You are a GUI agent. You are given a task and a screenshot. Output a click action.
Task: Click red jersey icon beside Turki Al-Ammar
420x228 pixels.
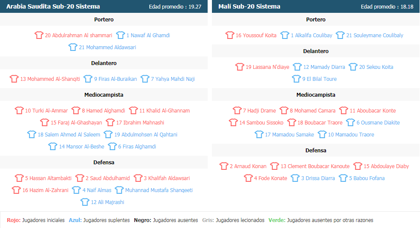(x=19, y=110)
